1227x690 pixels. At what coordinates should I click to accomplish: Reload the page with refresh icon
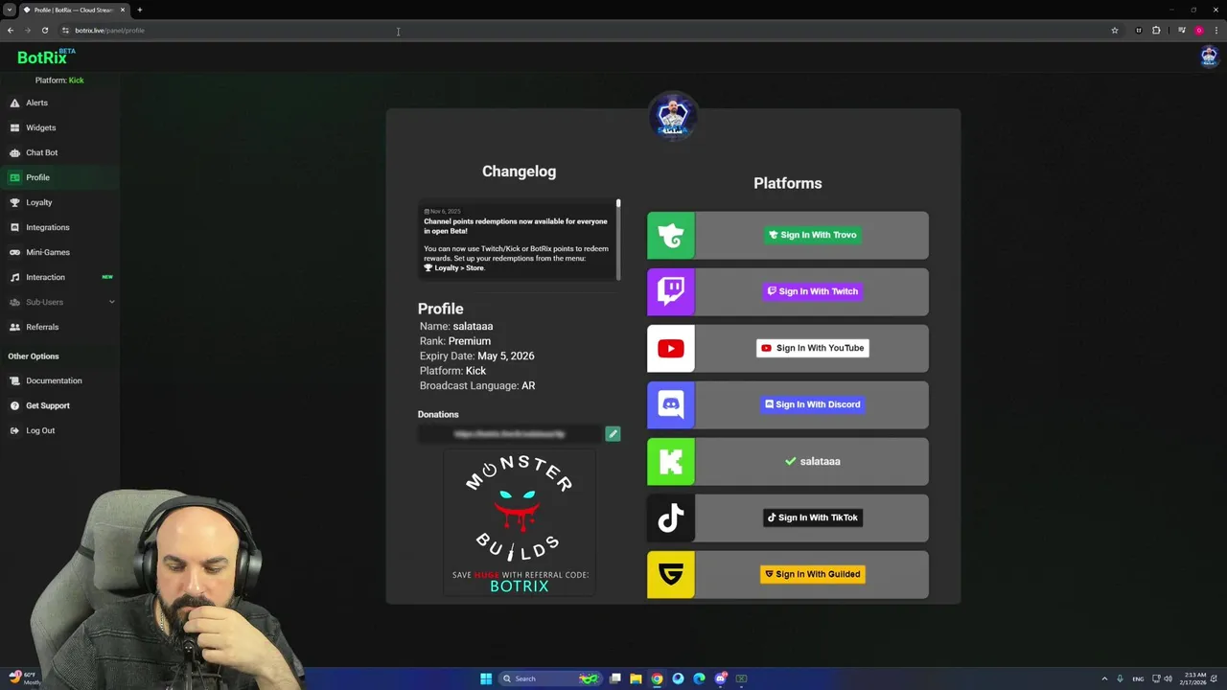pos(45,31)
